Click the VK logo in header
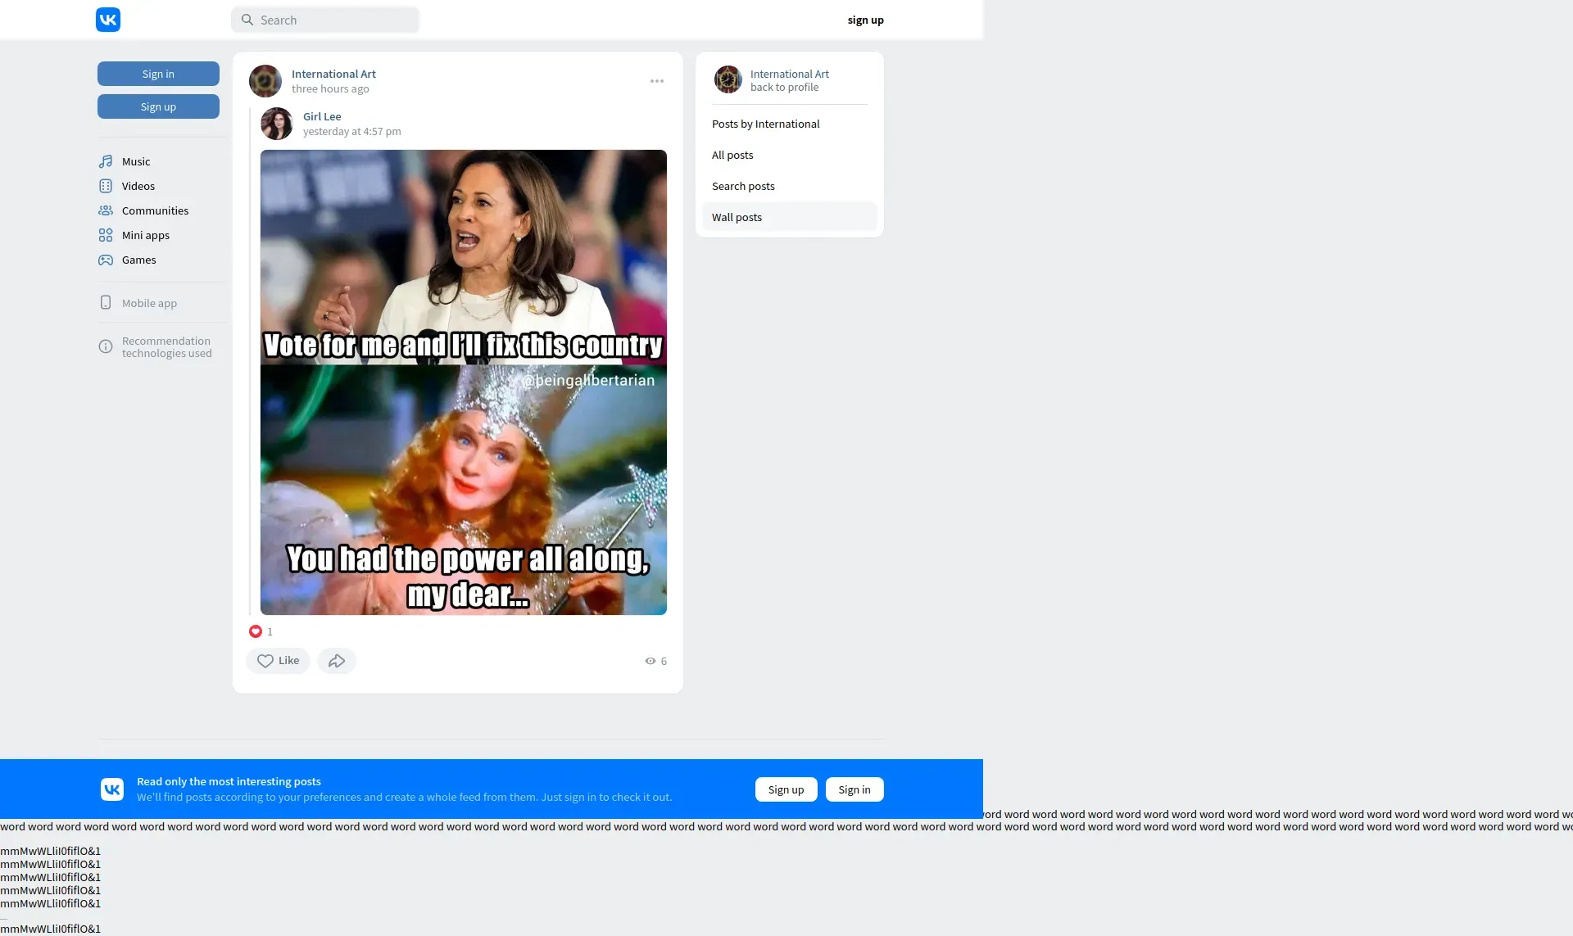The height and width of the screenshot is (936, 1573). click(x=108, y=20)
